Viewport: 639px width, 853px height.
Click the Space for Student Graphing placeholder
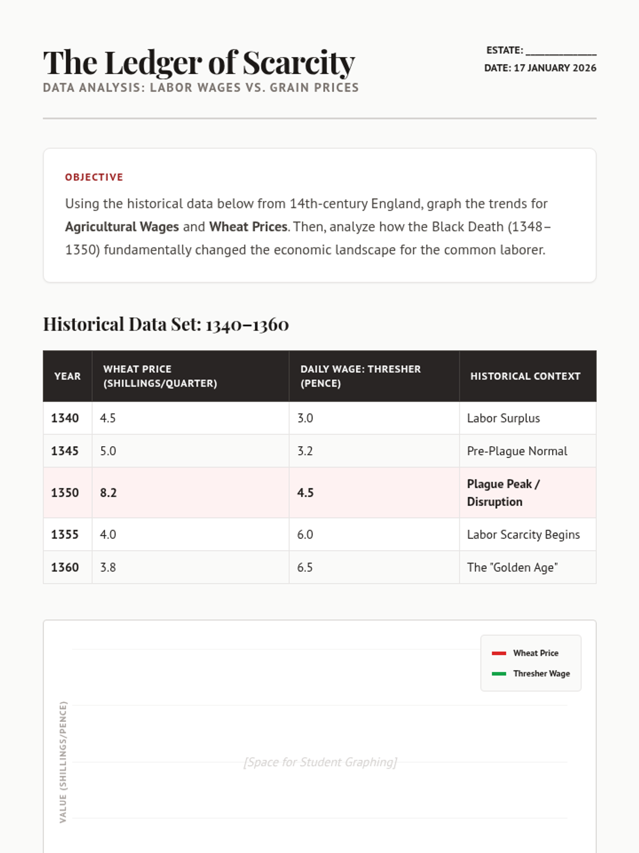[x=320, y=762]
